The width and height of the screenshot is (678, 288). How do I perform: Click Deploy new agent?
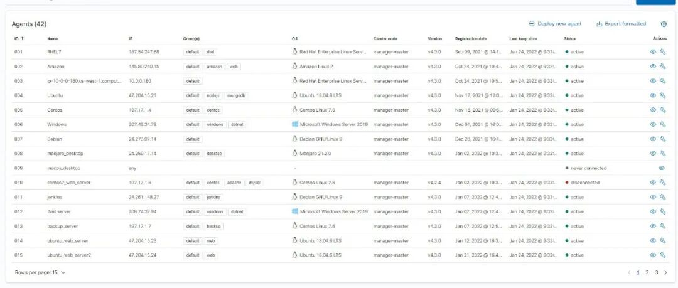click(x=555, y=24)
